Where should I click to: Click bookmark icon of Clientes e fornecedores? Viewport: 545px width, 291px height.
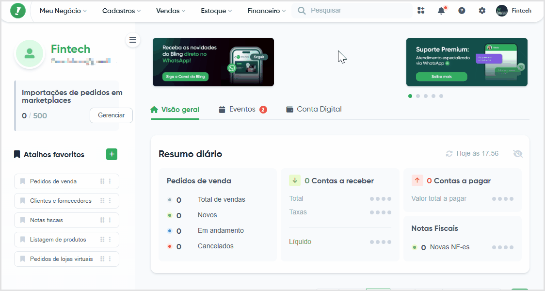pyautogui.click(x=23, y=201)
